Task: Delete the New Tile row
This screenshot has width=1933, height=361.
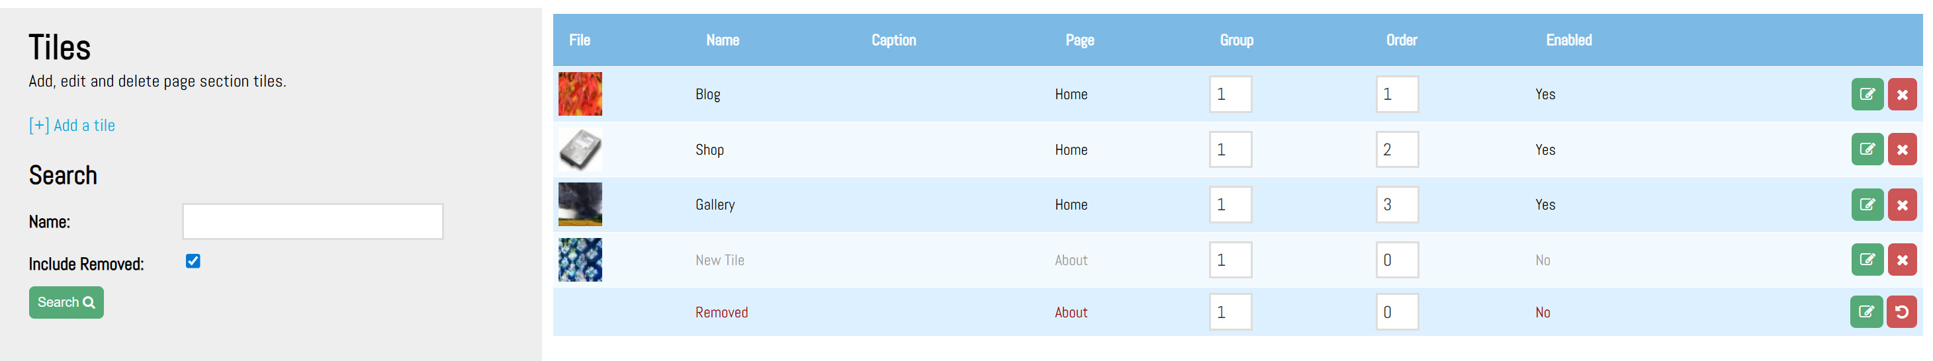Action: (x=1901, y=260)
